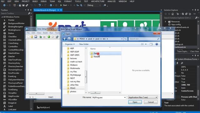This screenshot has height=113, width=200.
Task: Collapse the All Windows Forms group
Action: point(2,17)
